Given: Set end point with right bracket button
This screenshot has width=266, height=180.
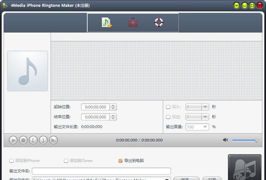Looking at the screenshot, I should click(43, 140).
